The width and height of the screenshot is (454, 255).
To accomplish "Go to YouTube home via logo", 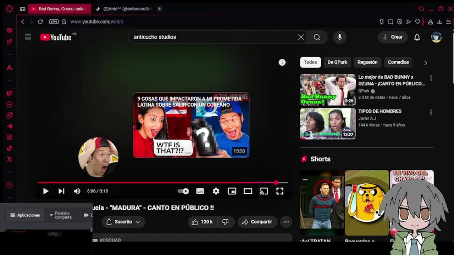I will pyautogui.click(x=56, y=37).
